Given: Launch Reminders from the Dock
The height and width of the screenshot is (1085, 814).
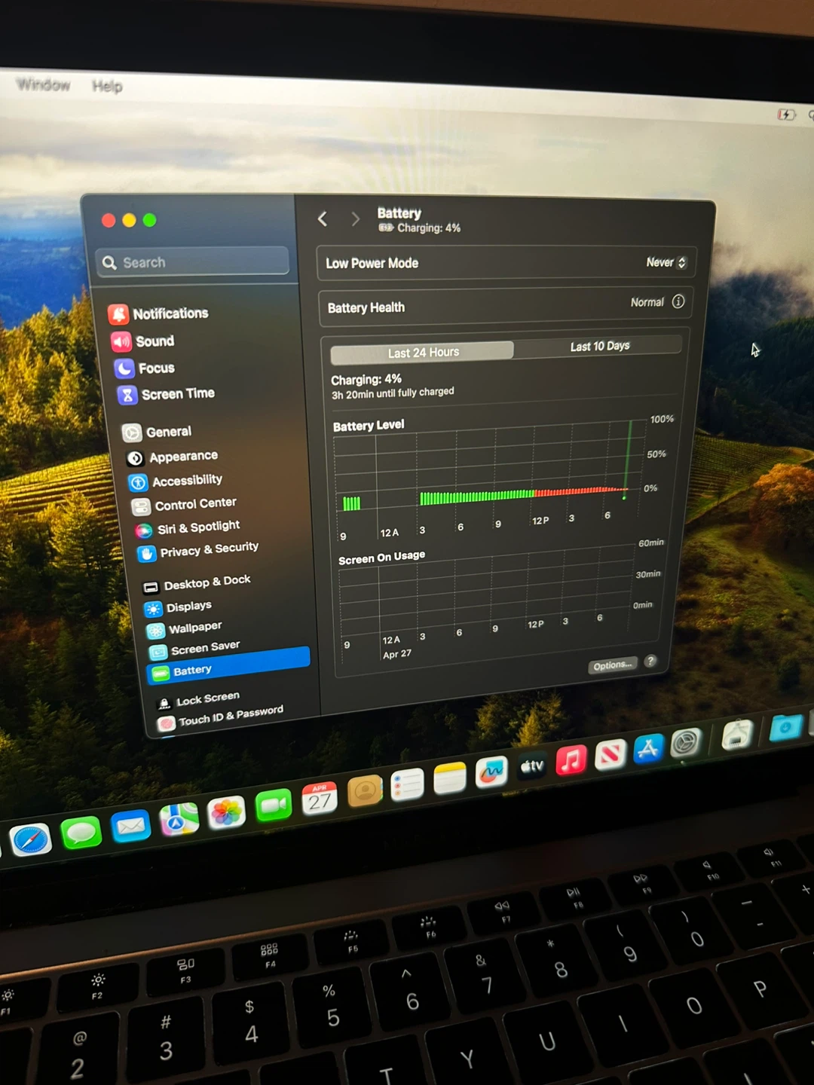Looking at the screenshot, I should pos(407,786).
